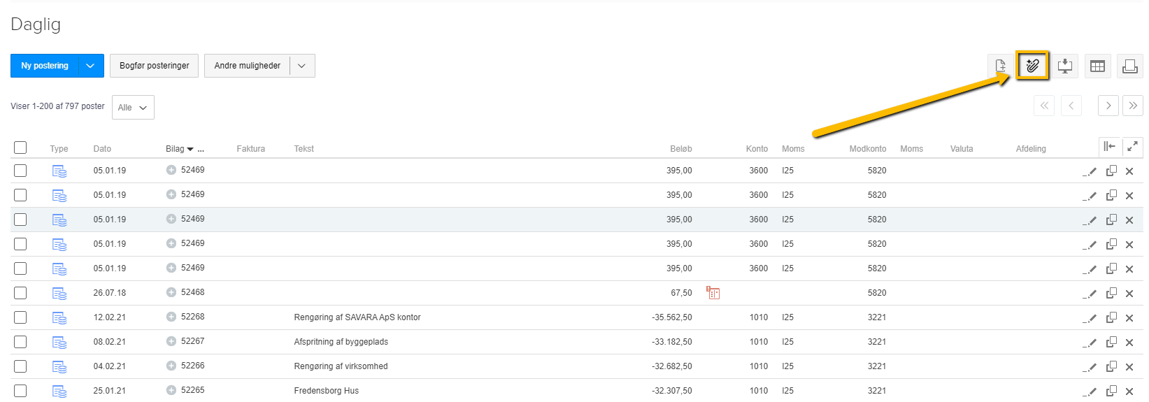Toggle the select-all checkbox in header
Screen dimensions: 1149x402
pyautogui.click(x=20, y=148)
